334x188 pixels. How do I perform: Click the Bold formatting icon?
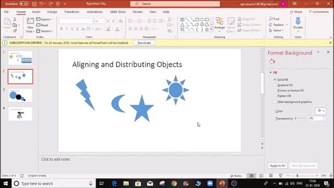(x=62, y=29)
